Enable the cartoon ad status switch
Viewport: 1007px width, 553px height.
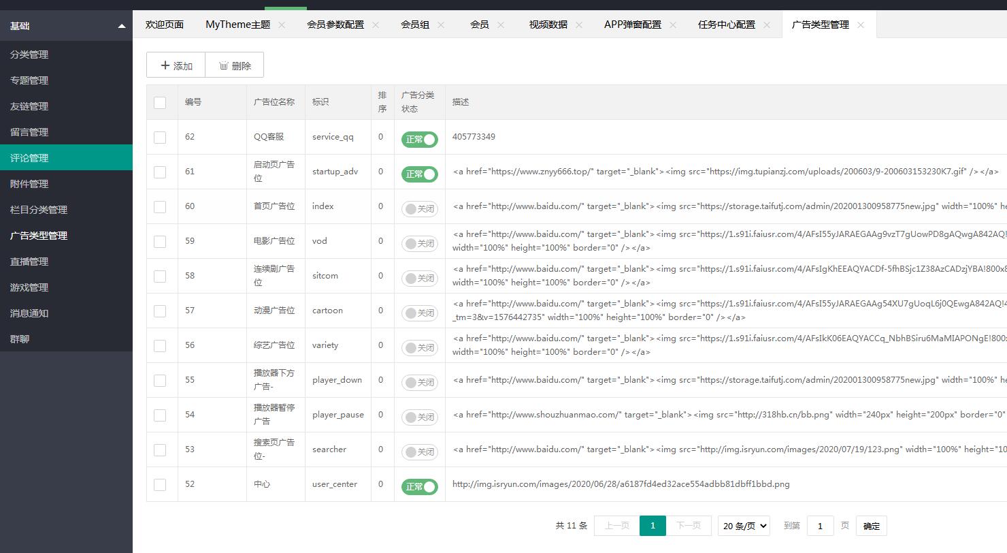(419, 313)
